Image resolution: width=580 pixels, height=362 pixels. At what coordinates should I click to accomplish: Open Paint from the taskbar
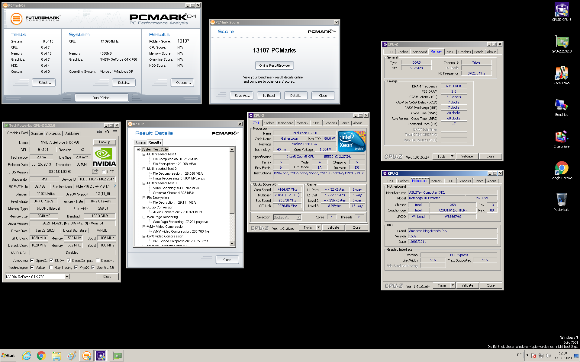71,356
